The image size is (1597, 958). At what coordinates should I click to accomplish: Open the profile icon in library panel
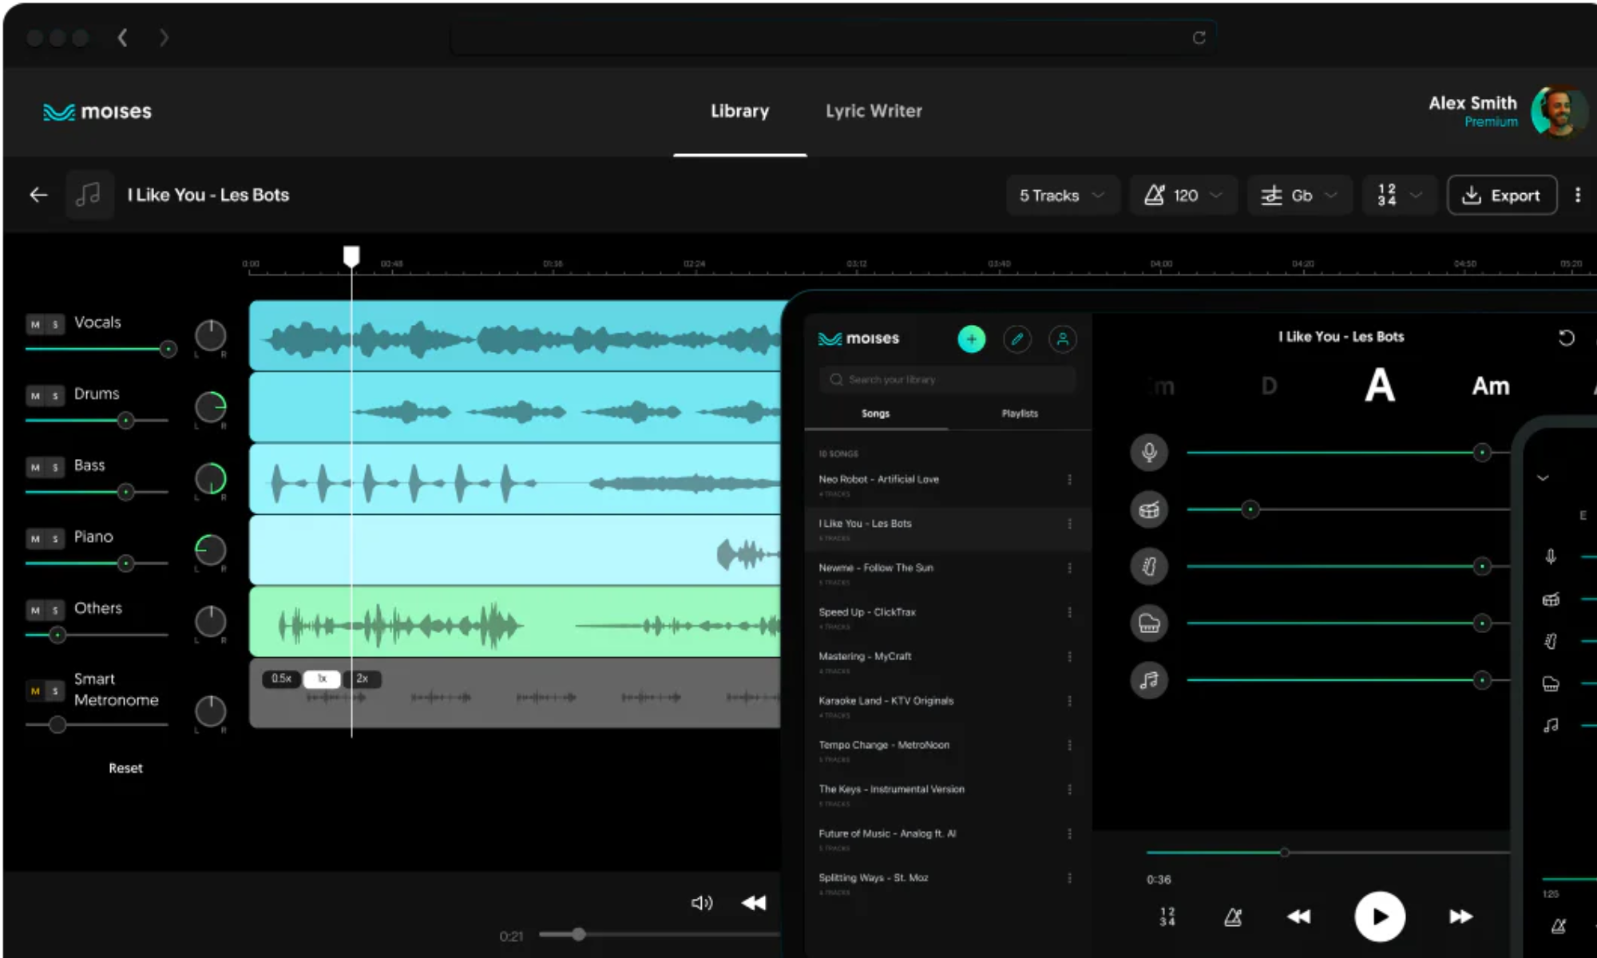(1062, 339)
